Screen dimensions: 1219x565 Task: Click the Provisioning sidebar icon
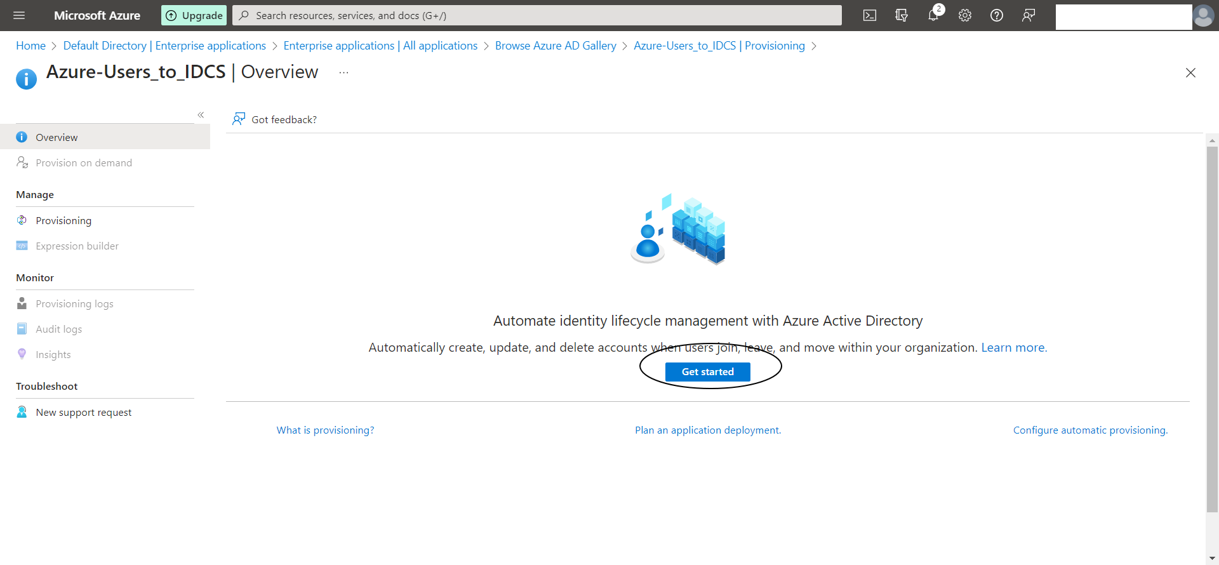pyautogui.click(x=22, y=220)
